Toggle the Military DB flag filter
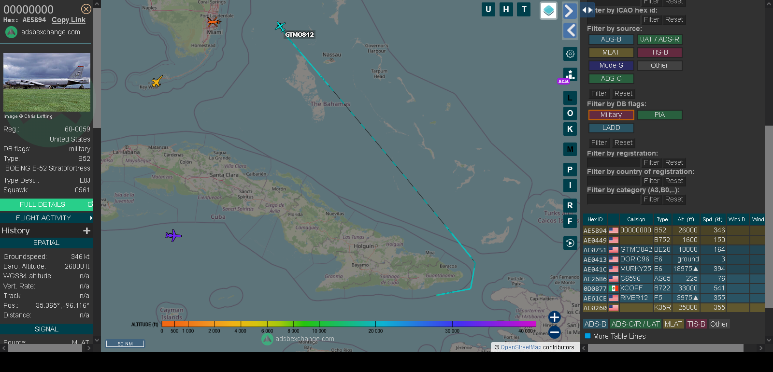 click(x=611, y=115)
